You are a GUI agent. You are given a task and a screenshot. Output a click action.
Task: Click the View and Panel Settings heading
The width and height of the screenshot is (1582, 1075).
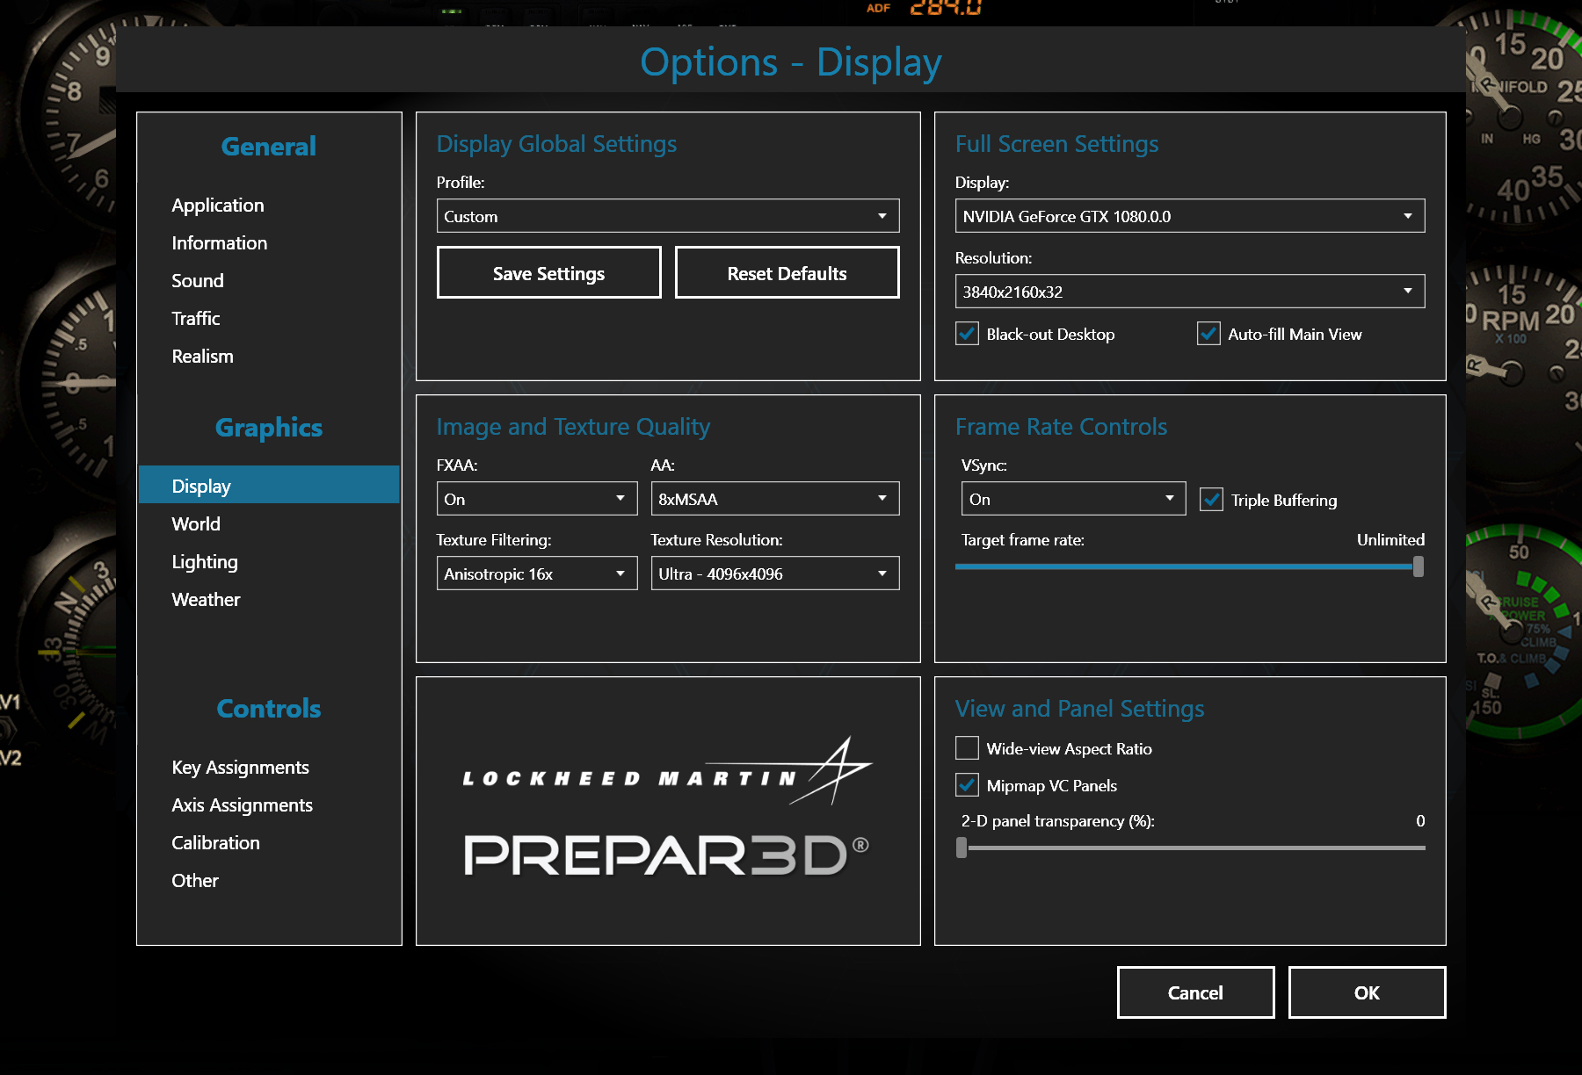tap(1079, 709)
